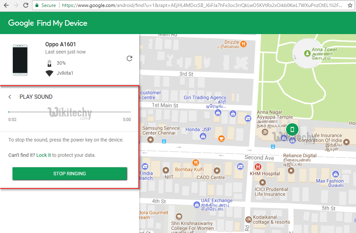Click the green device location marker
Image resolution: width=356 pixels, height=233 pixels.
point(292,129)
